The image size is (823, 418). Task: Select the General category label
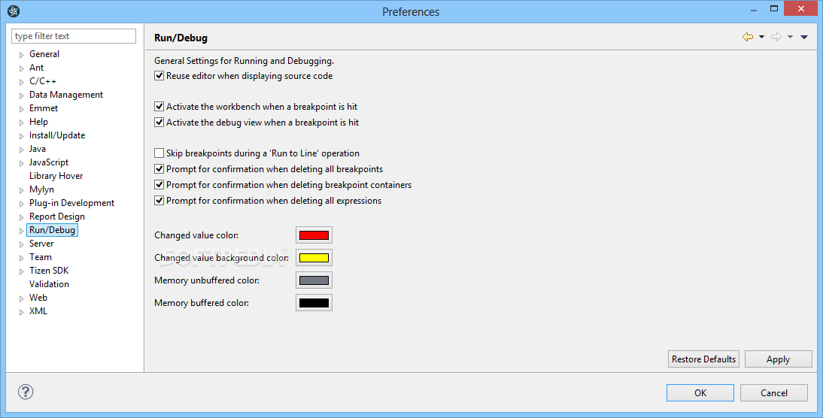[44, 54]
